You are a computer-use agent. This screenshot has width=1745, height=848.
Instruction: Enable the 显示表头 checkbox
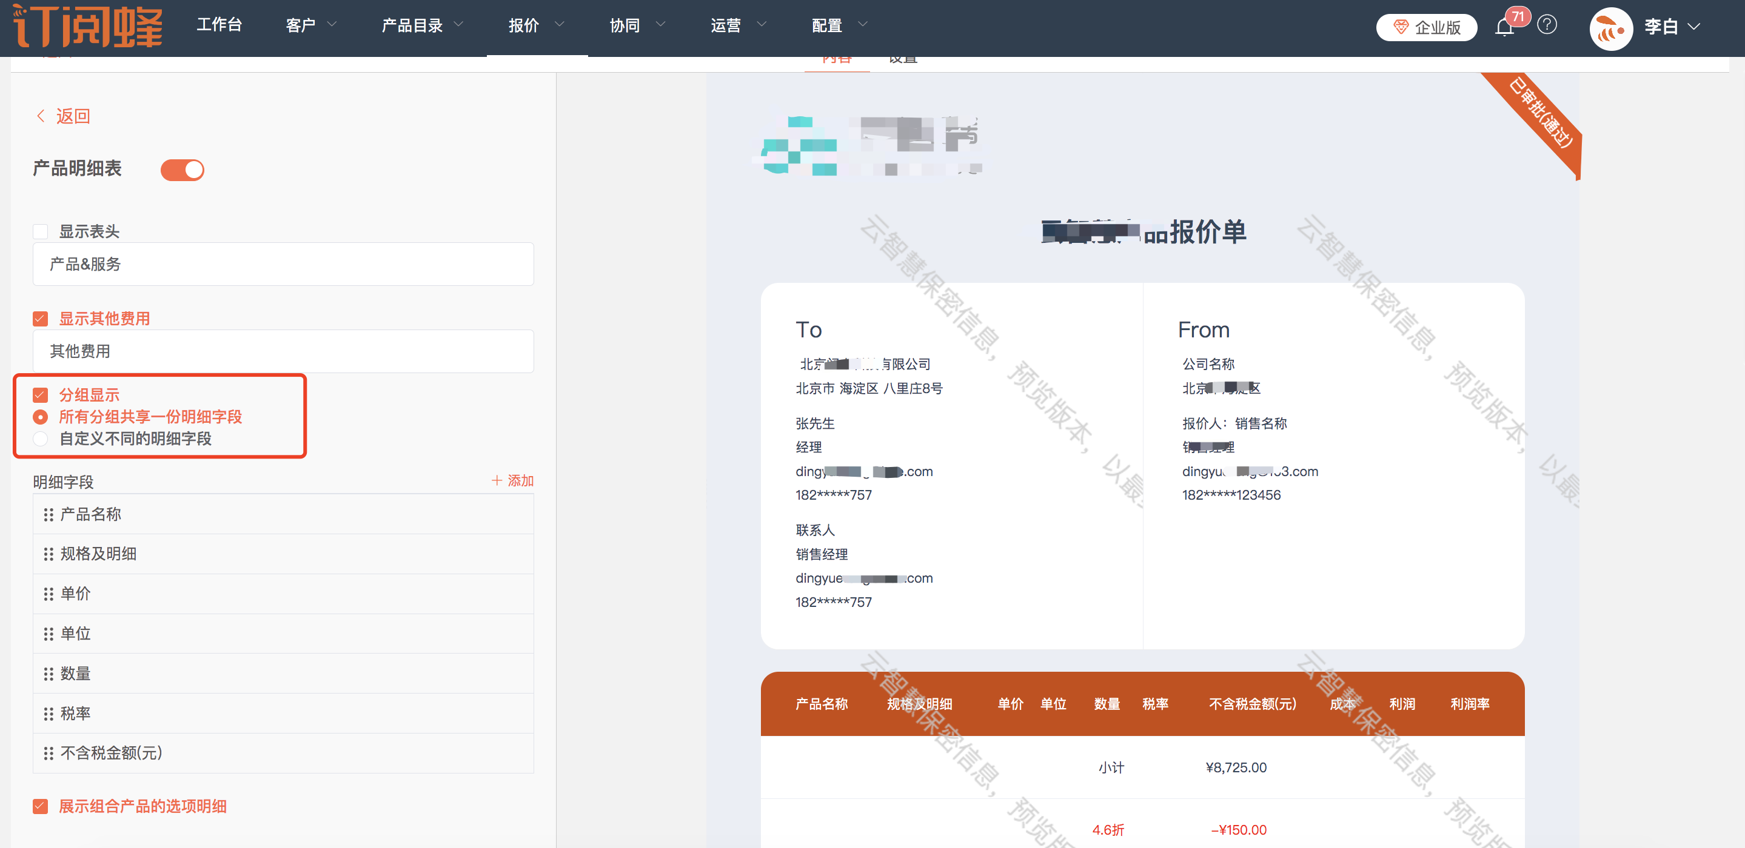click(41, 231)
